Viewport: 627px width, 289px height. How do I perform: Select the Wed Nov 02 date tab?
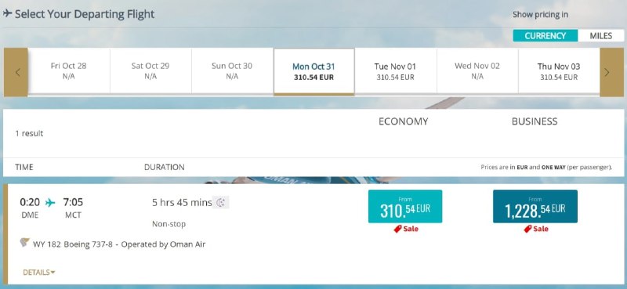tap(477, 71)
